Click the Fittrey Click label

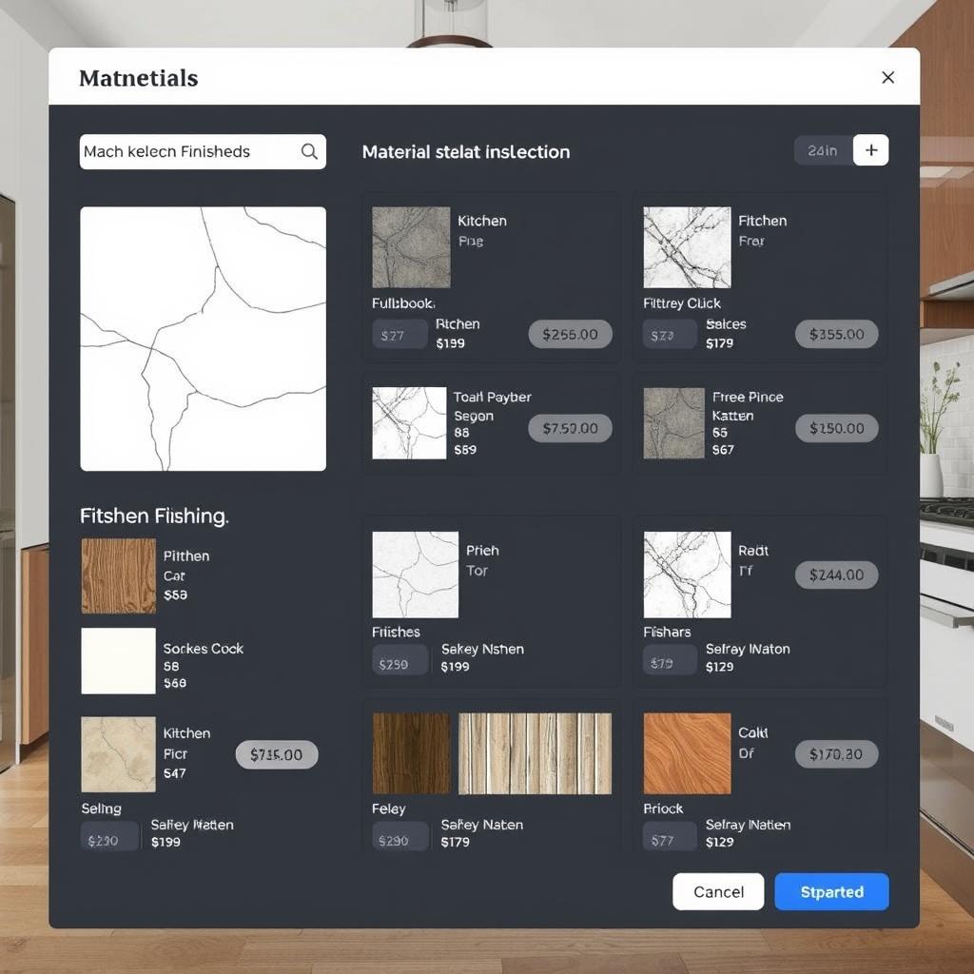pos(681,303)
